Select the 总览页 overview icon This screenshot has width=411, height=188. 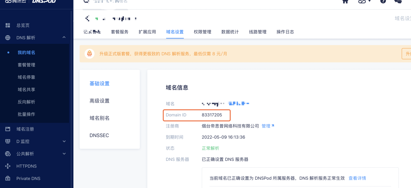point(7,25)
